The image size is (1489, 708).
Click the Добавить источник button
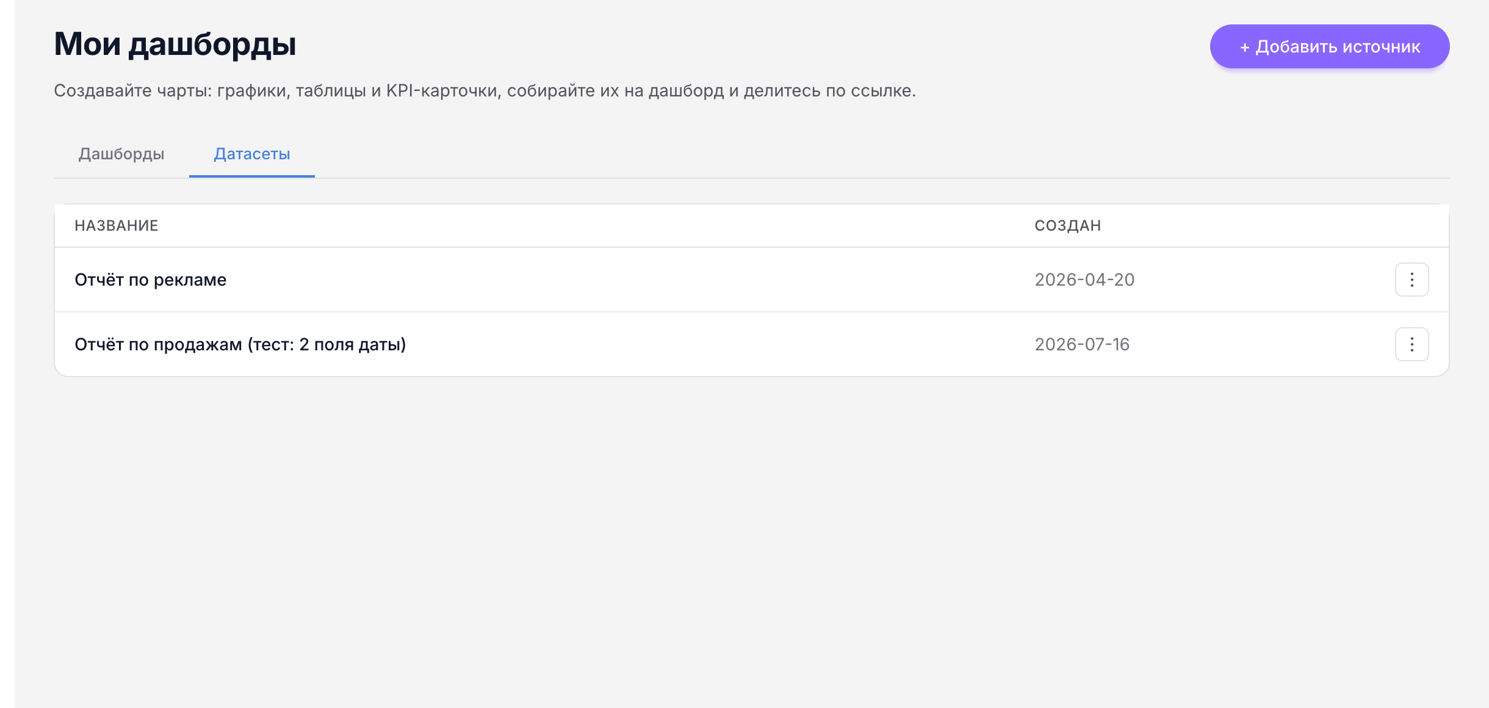point(1330,46)
